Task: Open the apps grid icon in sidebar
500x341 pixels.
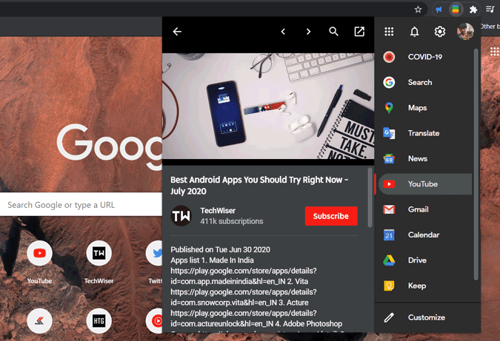Action: (389, 32)
